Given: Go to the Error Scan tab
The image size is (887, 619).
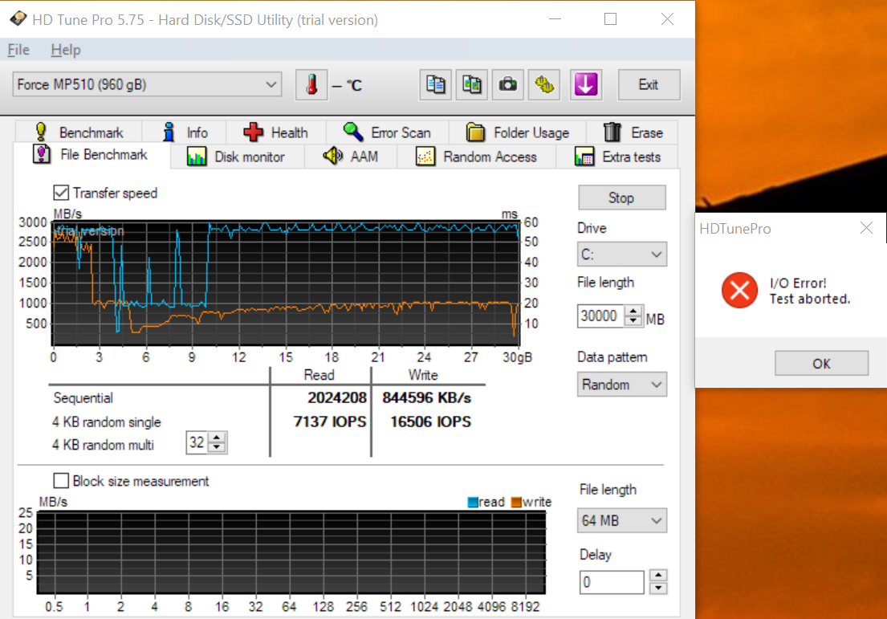Looking at the screenshot, I should point(387,132).
